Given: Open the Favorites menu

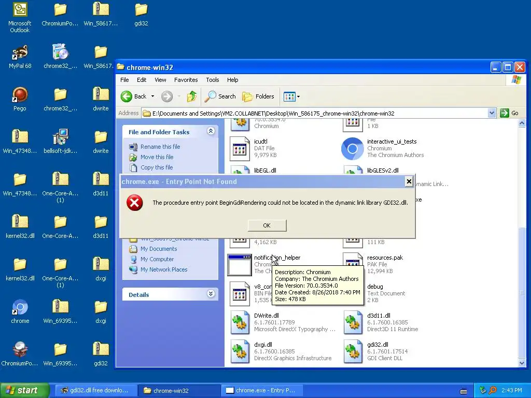Looking at the screenshot, I should (186, 80).
